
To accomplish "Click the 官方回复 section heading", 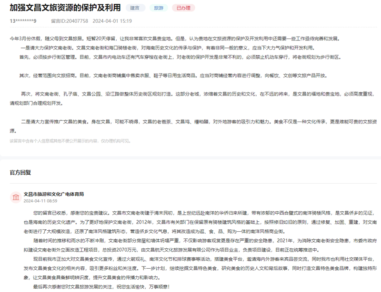I will pos(20,172).
